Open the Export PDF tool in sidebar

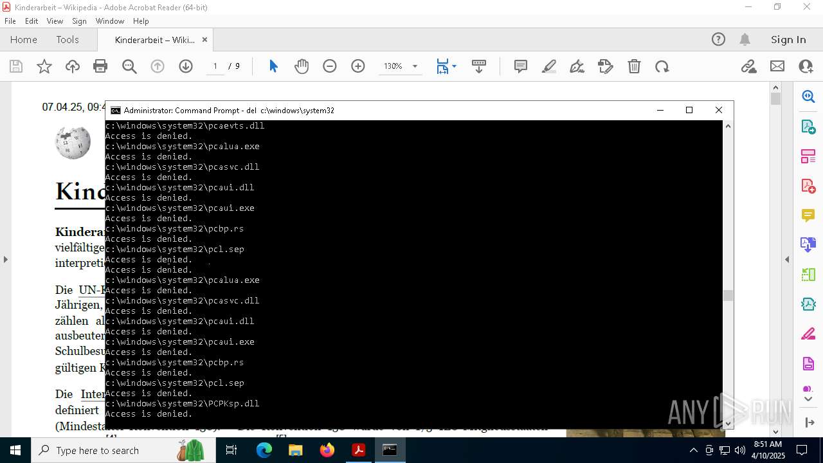click(808, 126)
